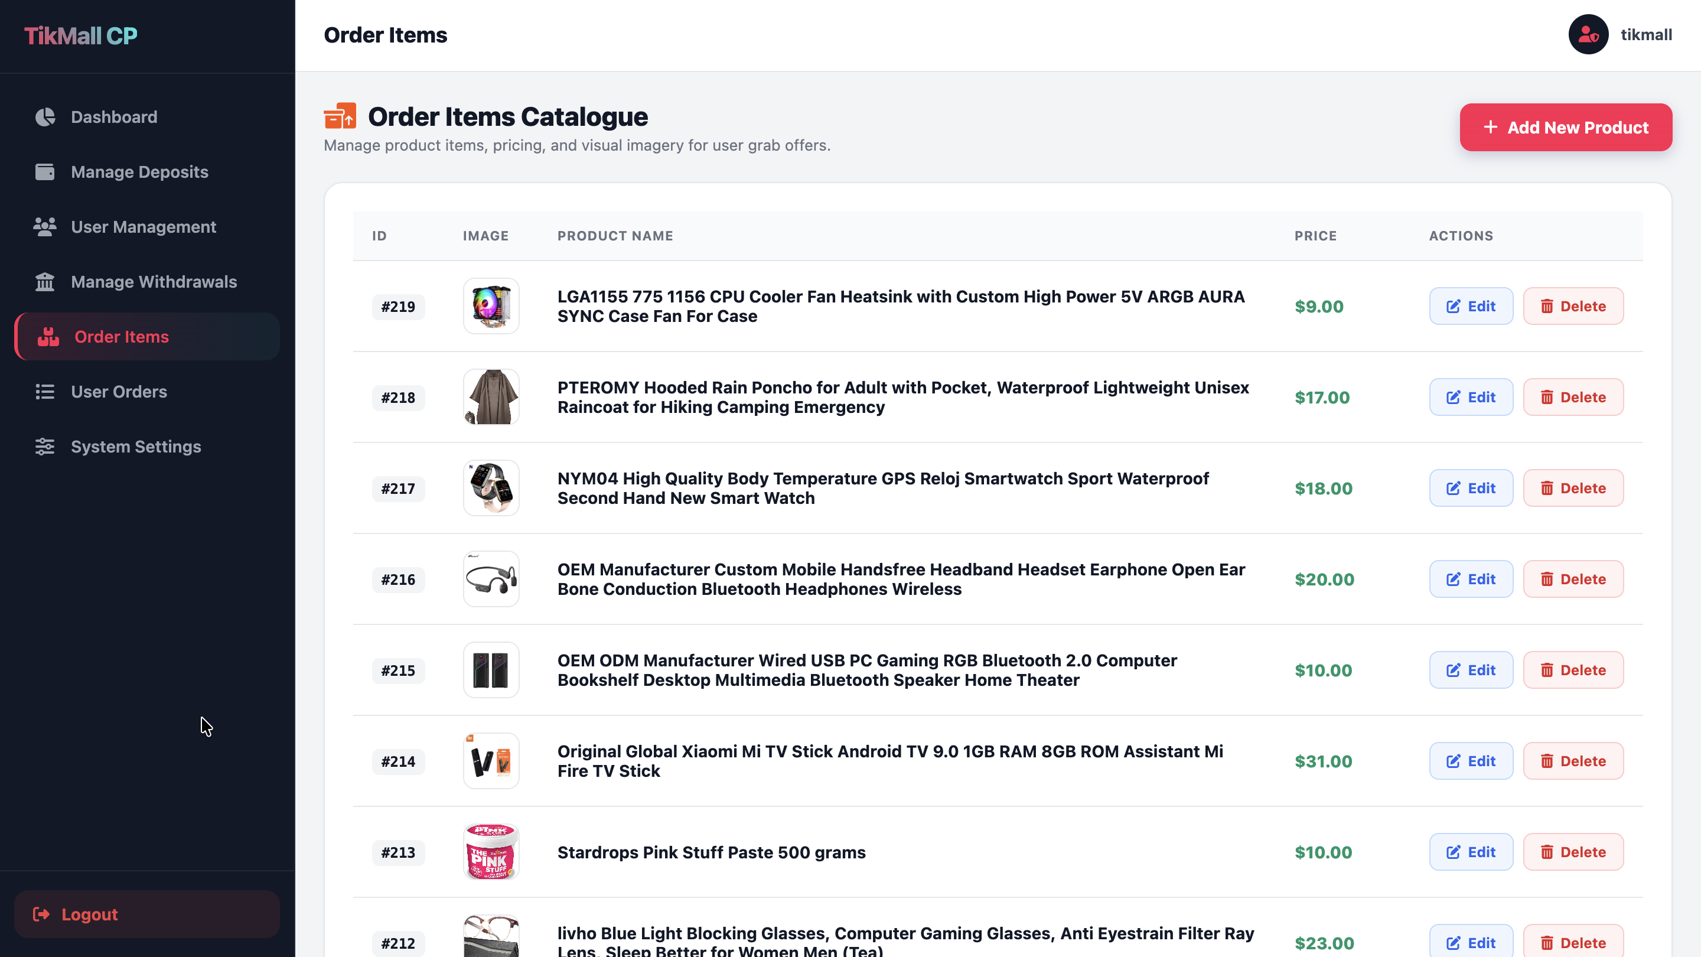The image size is (1701, 957).
Task: Open Dashboard from the sidebar
Action: click(x=147, y=117)
